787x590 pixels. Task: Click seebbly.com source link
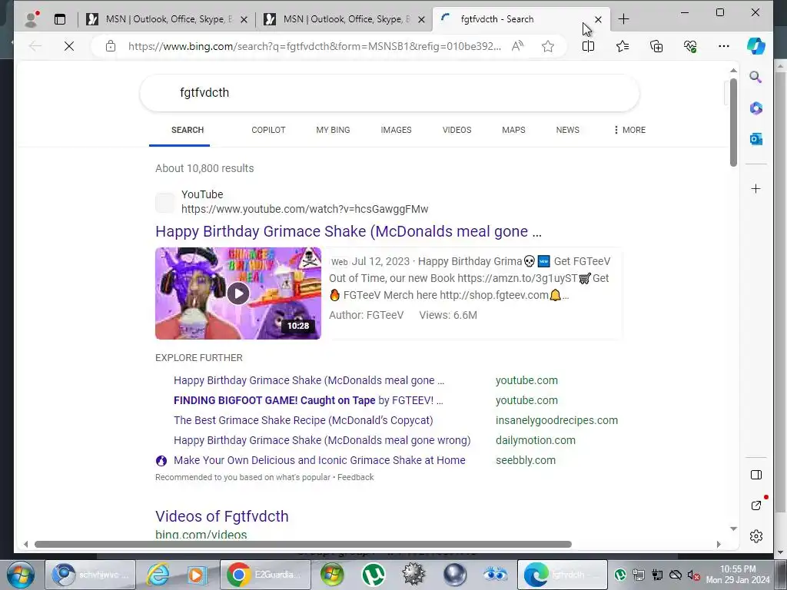(x=526, y=461)
